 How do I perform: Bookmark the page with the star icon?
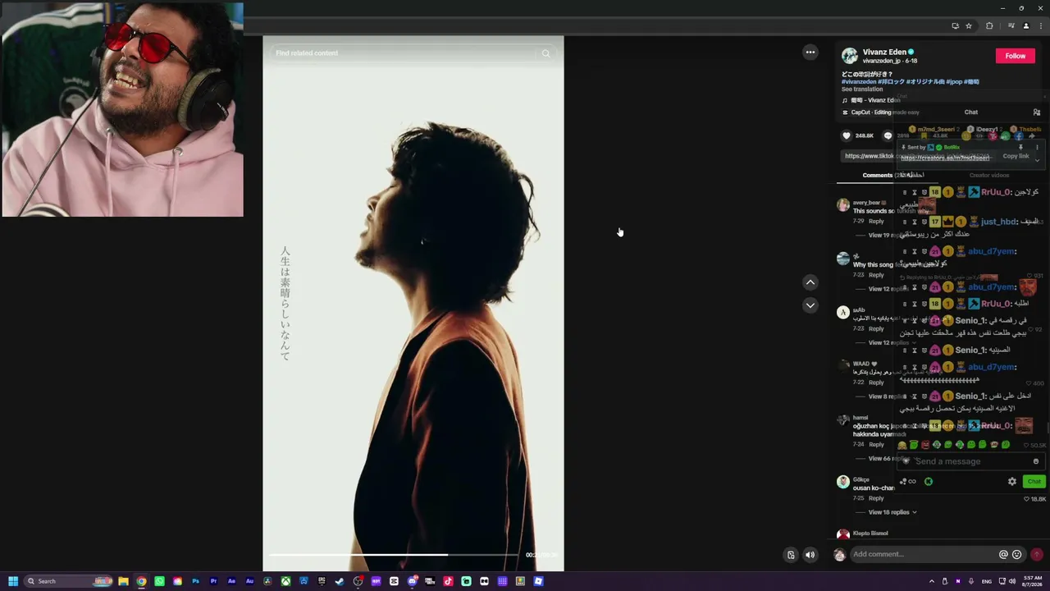[969, 26]
